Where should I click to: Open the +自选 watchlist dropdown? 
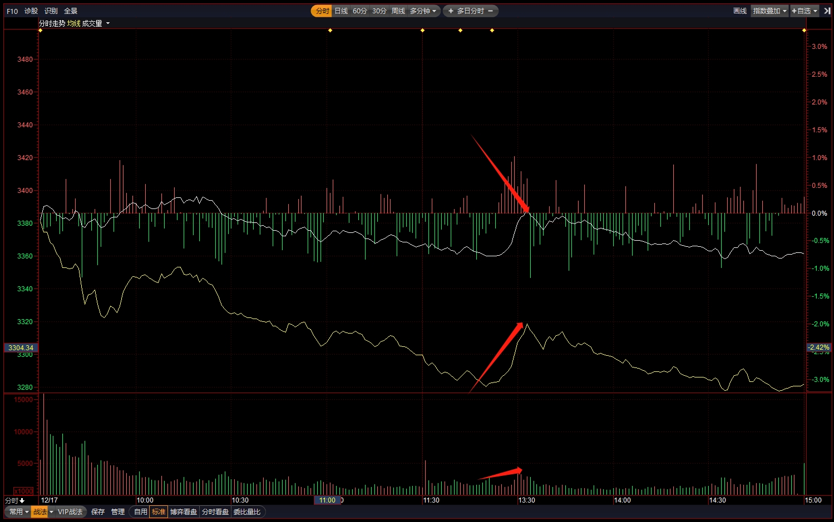805,11
